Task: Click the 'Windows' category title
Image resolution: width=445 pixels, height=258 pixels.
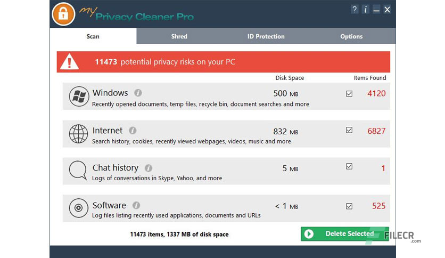Action: [110, 93]
